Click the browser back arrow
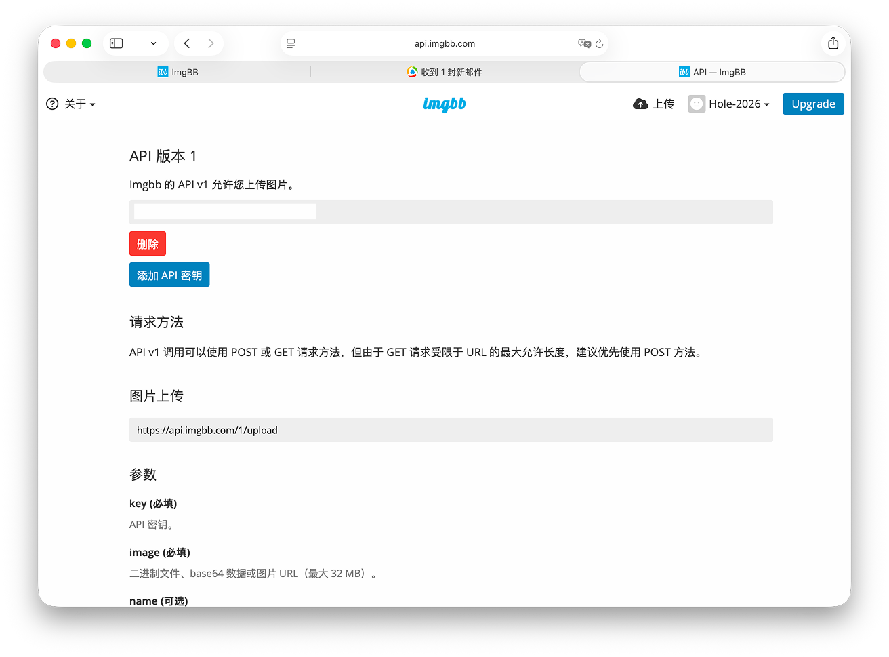 tap(186, 43)
